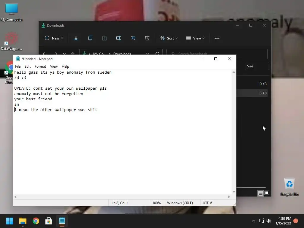Viewport: 304px width, 228px height.
Task: Open Google Chrome from the taskbar
Action: [x=36, y=221]
